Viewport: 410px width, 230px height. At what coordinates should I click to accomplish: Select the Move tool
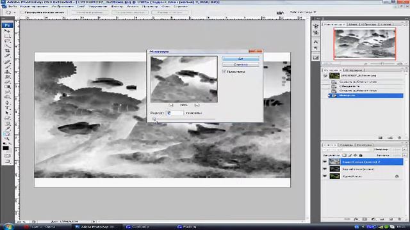7,31
